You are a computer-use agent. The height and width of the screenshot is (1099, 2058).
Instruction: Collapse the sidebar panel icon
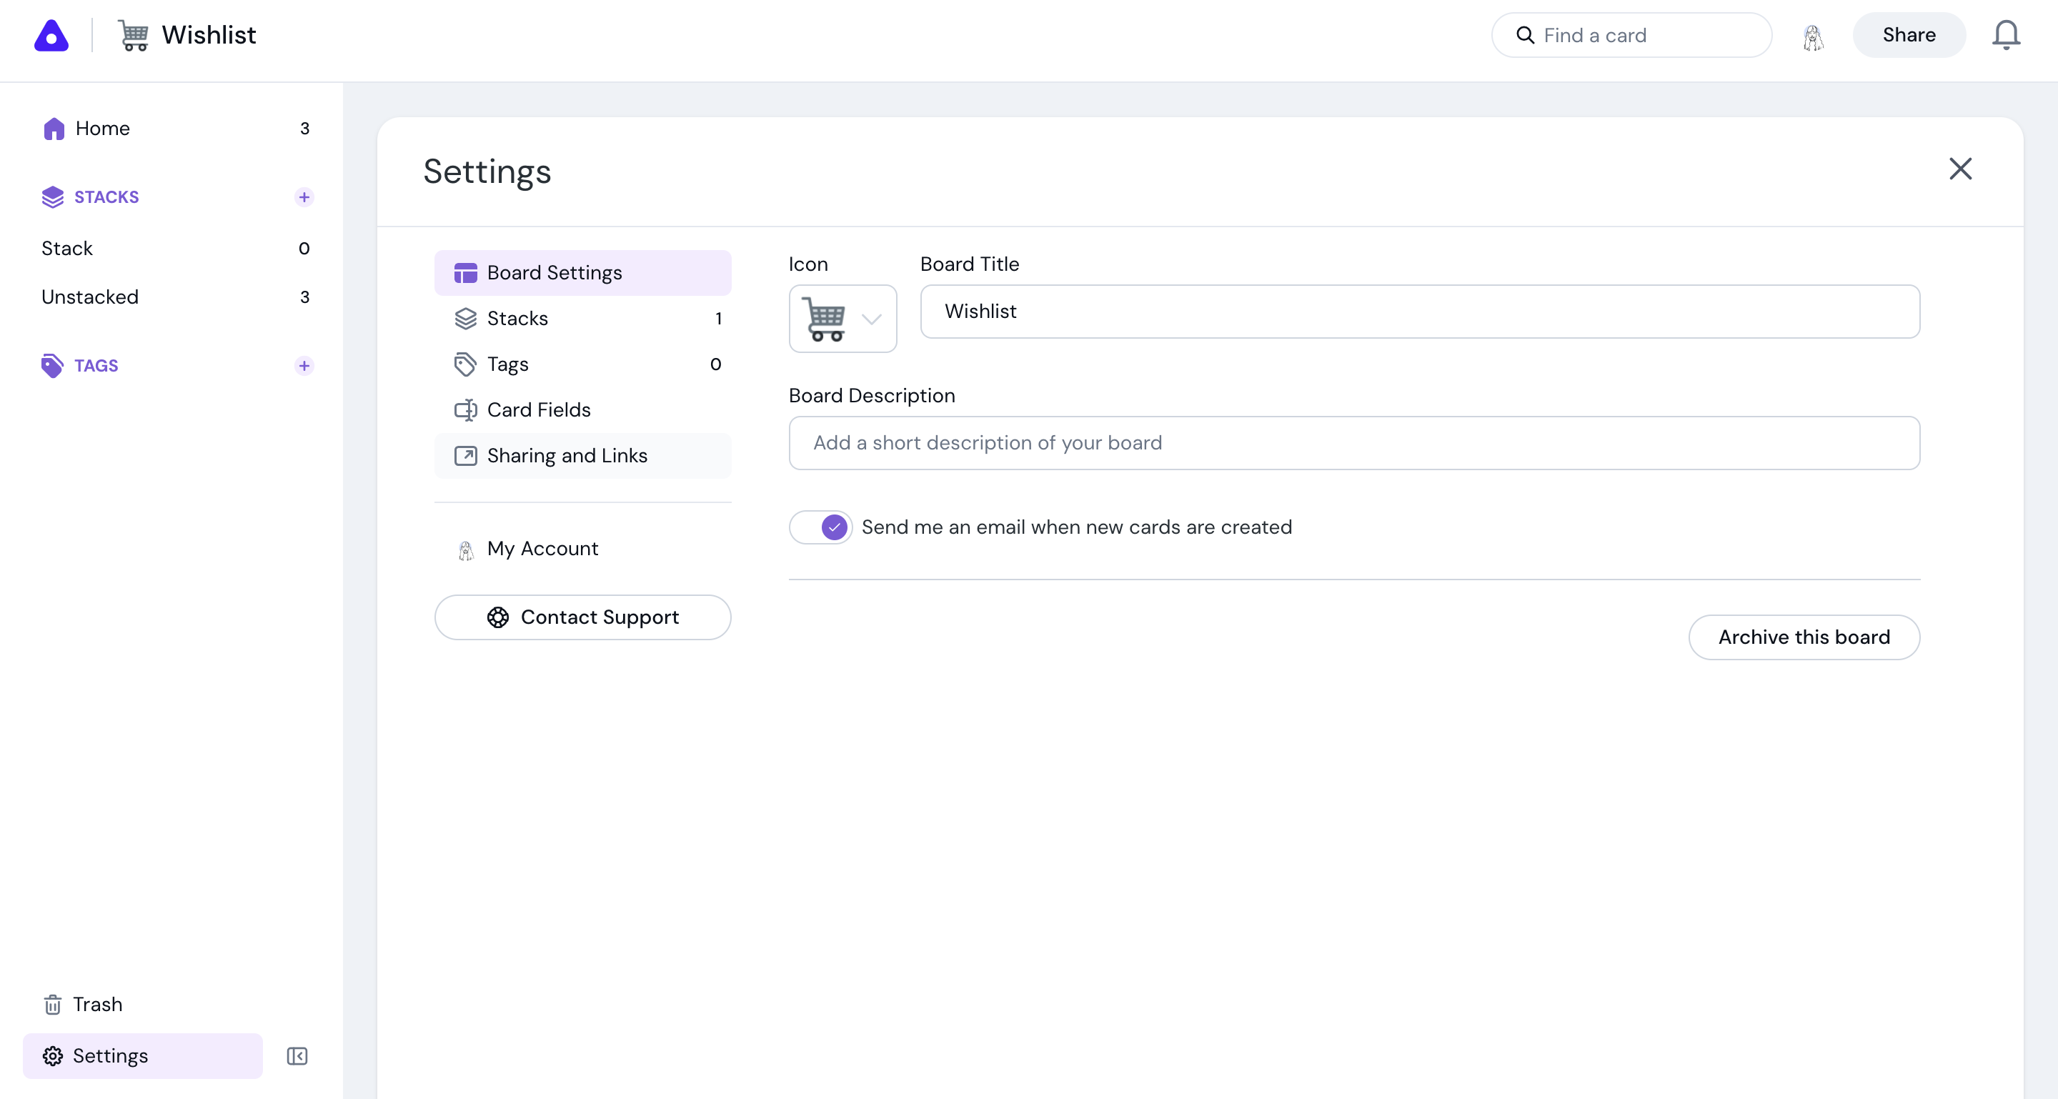pos(297,1056)
